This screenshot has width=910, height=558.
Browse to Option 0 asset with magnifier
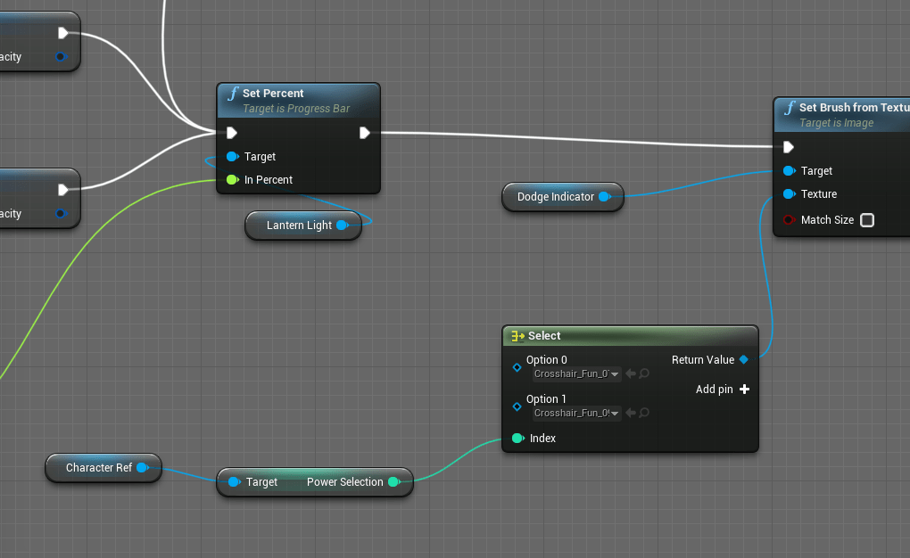tap(644, 374)
